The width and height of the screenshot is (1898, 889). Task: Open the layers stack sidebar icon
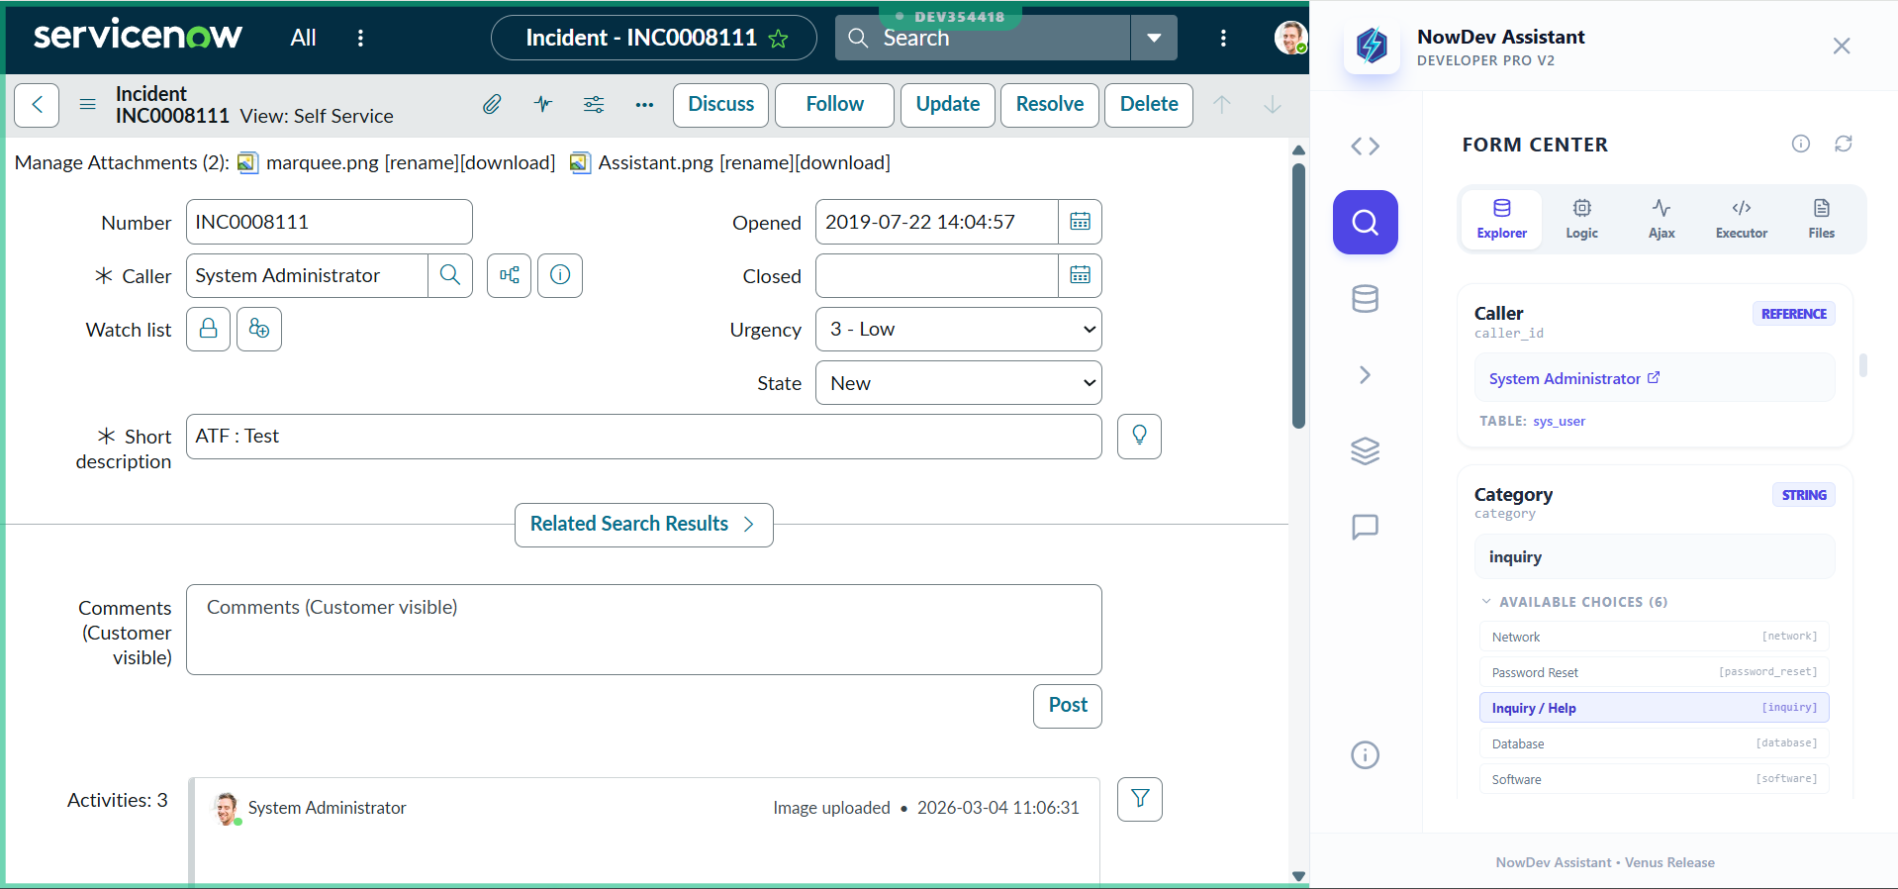point(1366,451)
